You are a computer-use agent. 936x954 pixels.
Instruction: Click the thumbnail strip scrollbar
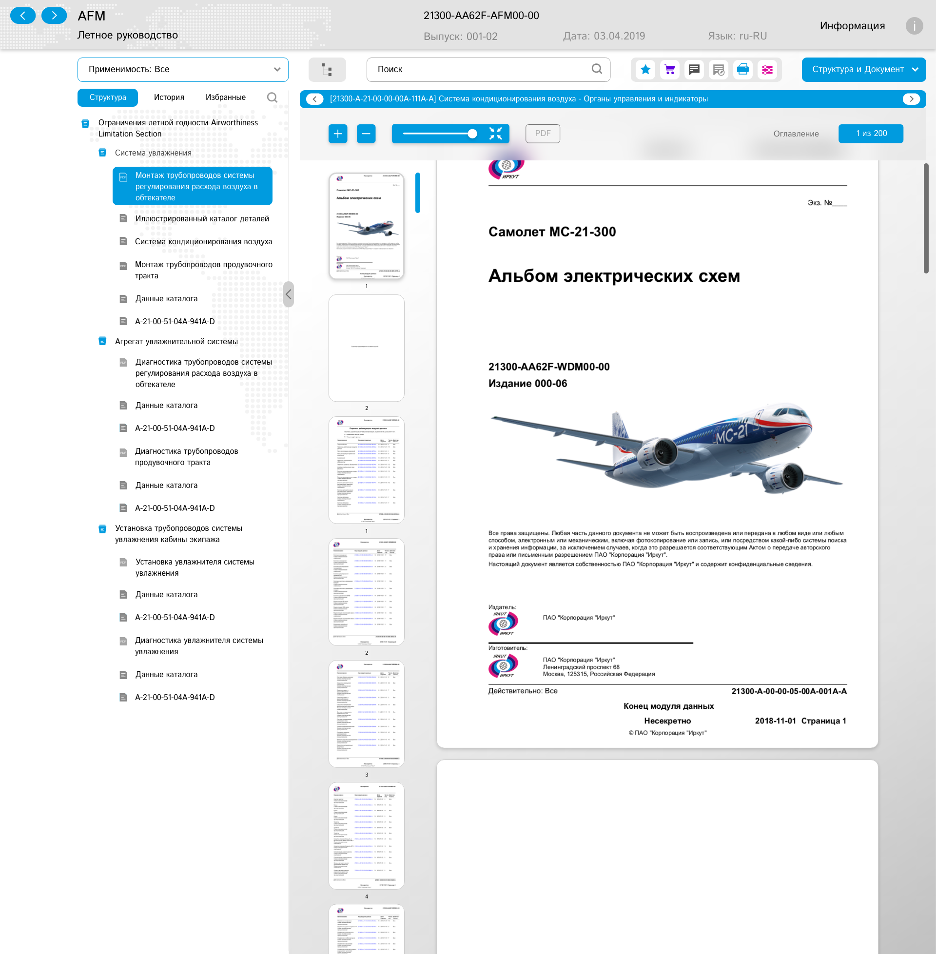417,193
